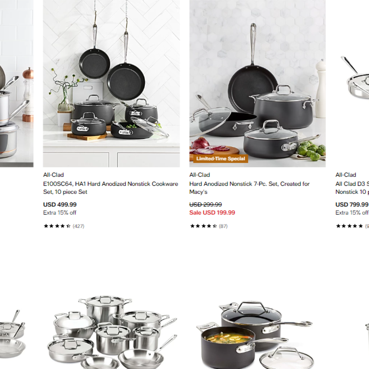
Task: View the star rating with 87 reviews
Action: pyautogui.click(x=209, y=226)
